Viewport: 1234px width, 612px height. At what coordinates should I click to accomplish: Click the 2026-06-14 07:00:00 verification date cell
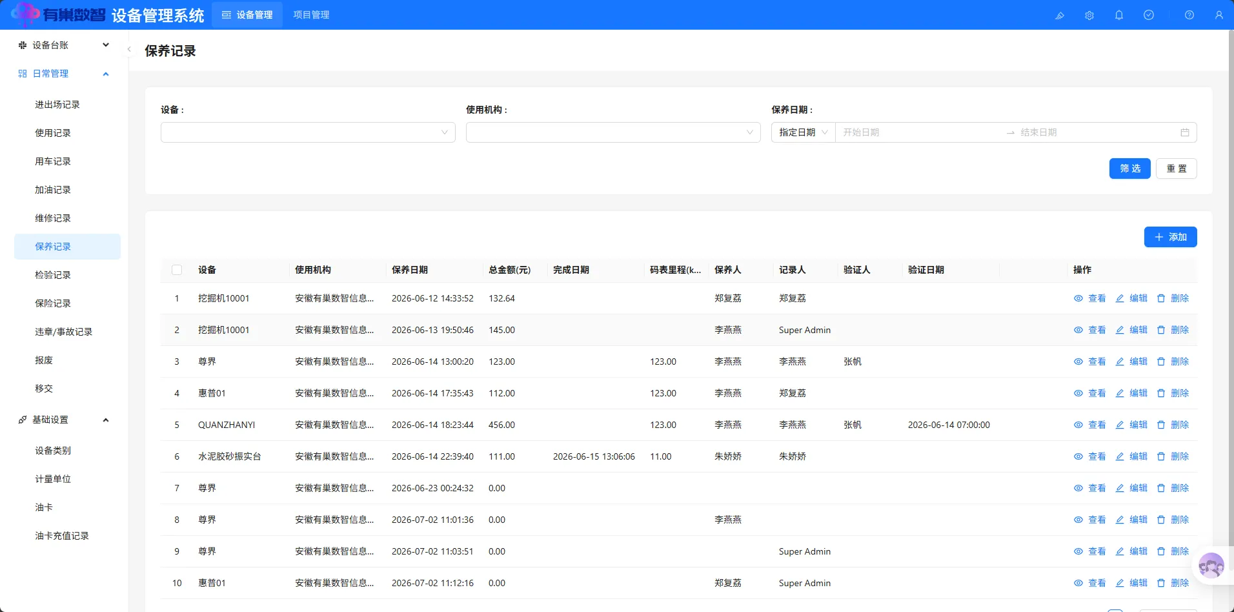pos(949,425)
